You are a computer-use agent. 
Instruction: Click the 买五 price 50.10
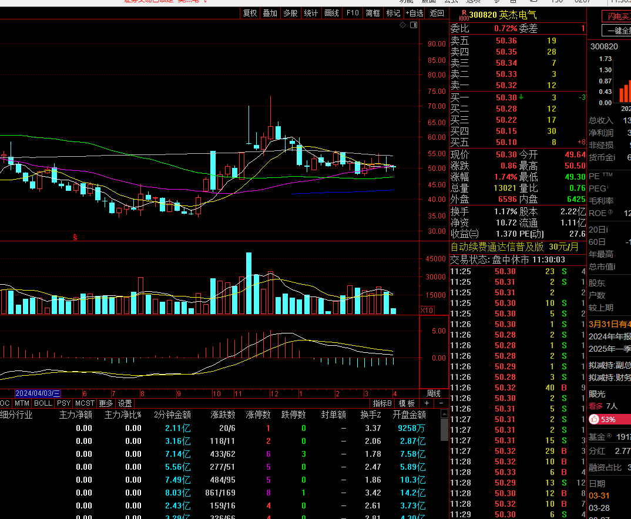(x=506, y=142)
